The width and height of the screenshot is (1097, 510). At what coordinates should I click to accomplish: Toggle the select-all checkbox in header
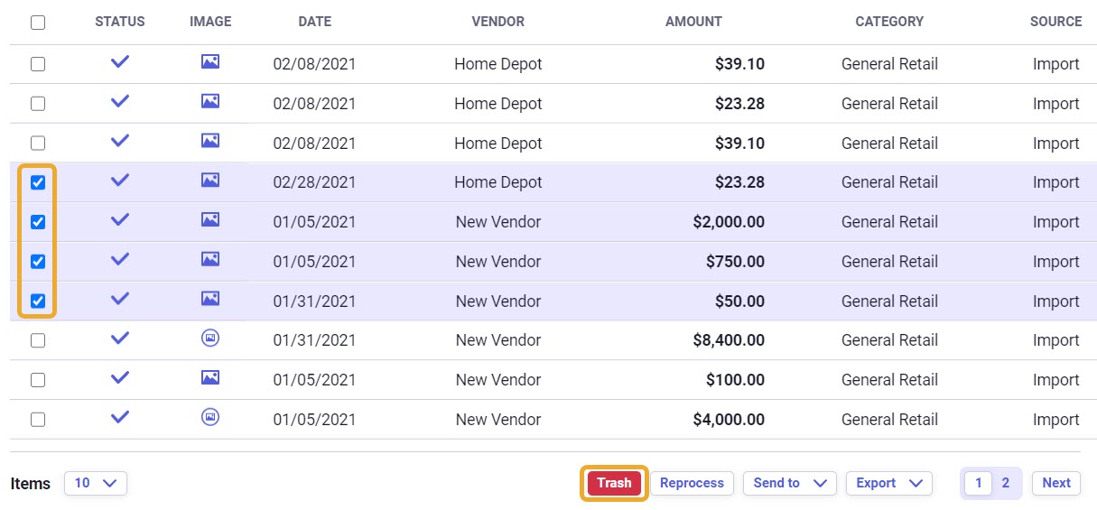click(x=38, y=23)
